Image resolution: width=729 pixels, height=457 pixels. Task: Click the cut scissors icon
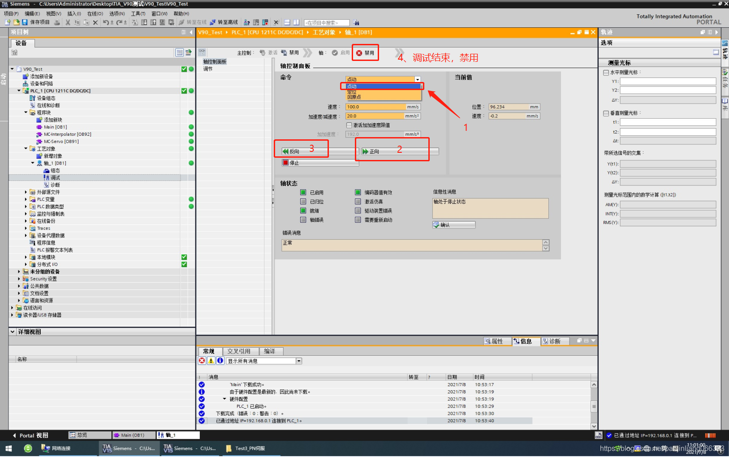tap(68, 22)
